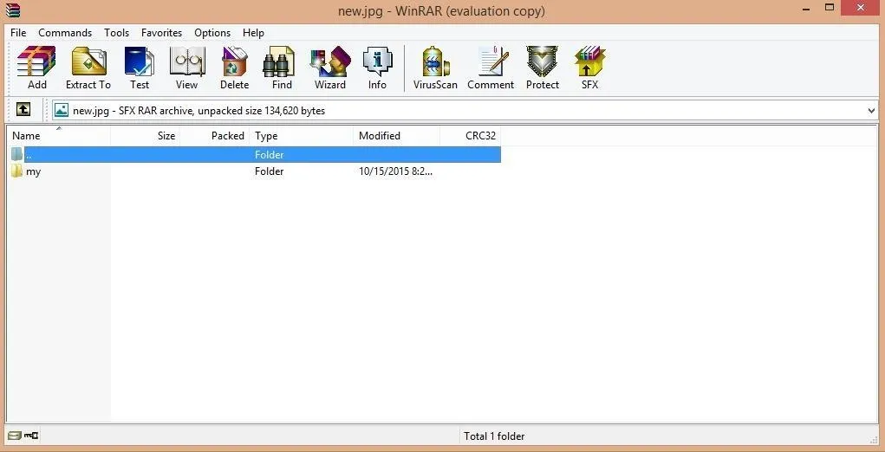Click the address bar with new.jpg path
Viewport: 885px width, 452px height.
pyautogui.click(x=465, y=111)
